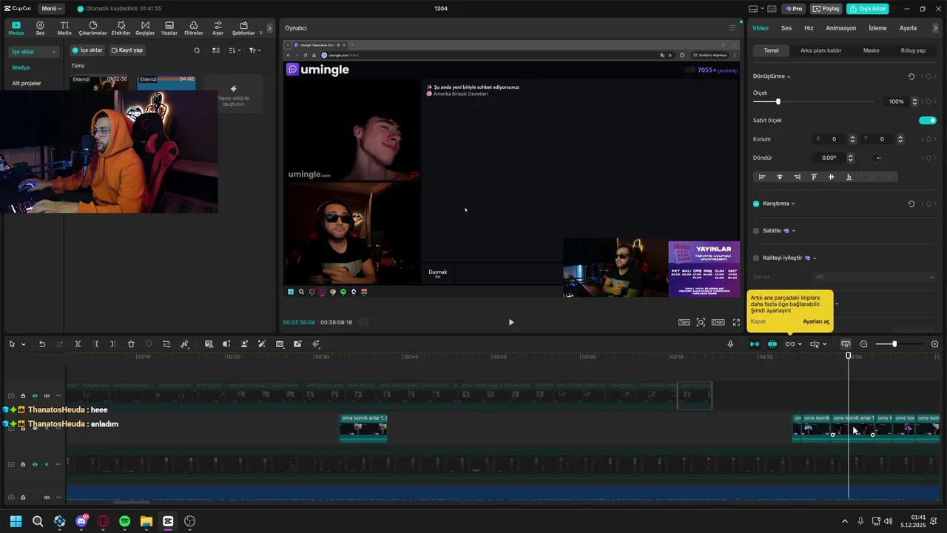Switch to the Ses inspector tab
The image size is (947, 533).
click(786, 28)
